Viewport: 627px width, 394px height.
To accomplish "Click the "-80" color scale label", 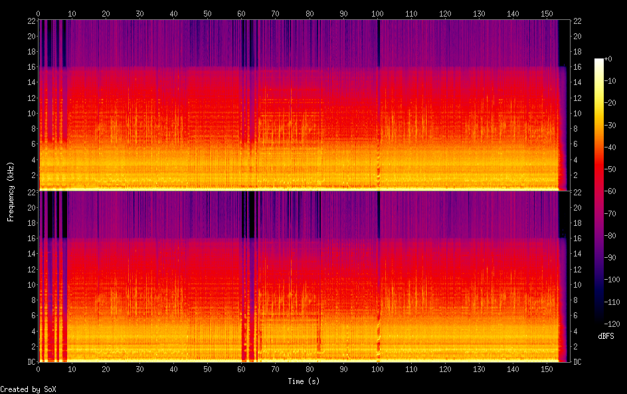I will point(610,236).
